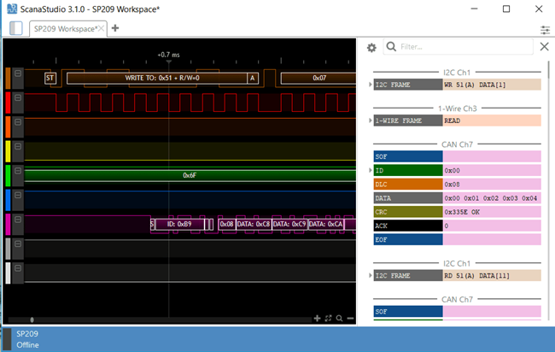Collapse the gray channel 8 row
Viewport: 555px width, 352px height.
coord(18,244)
